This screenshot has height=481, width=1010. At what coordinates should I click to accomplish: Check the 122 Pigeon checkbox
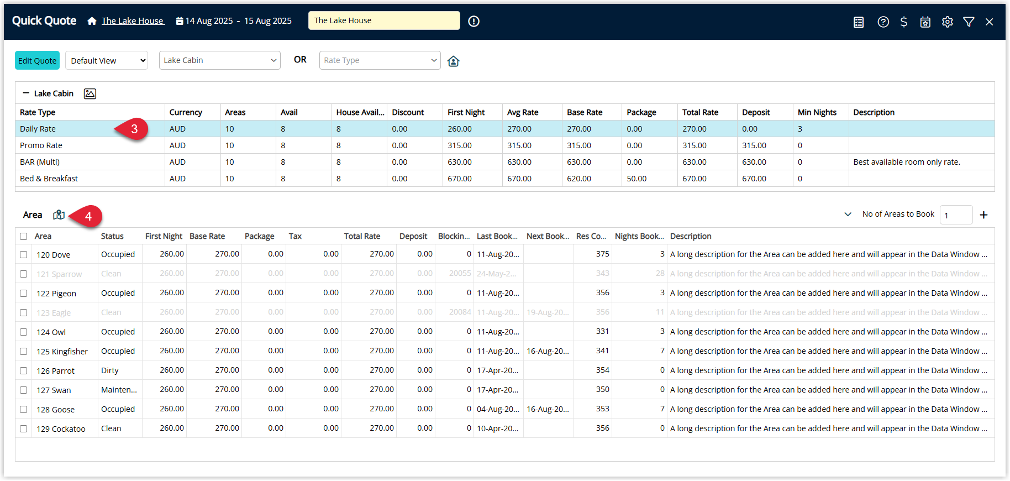[x=23, y=294]
